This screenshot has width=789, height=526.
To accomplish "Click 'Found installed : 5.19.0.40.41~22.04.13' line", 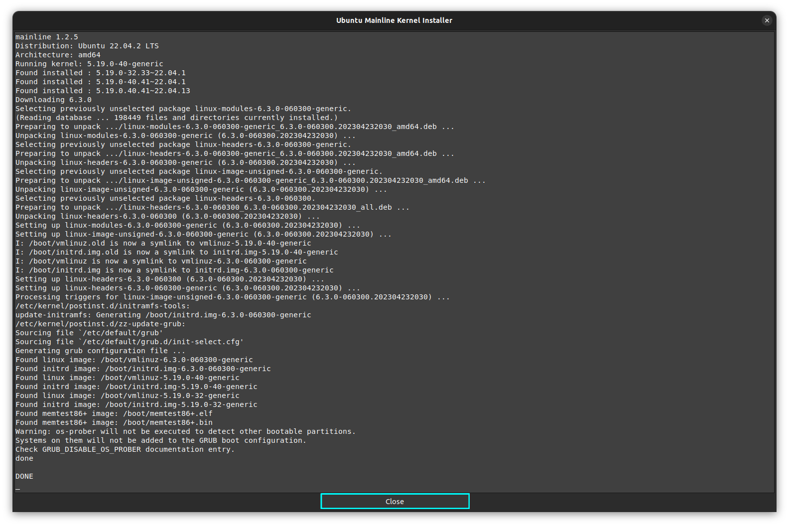I will (x=103, y=91).
